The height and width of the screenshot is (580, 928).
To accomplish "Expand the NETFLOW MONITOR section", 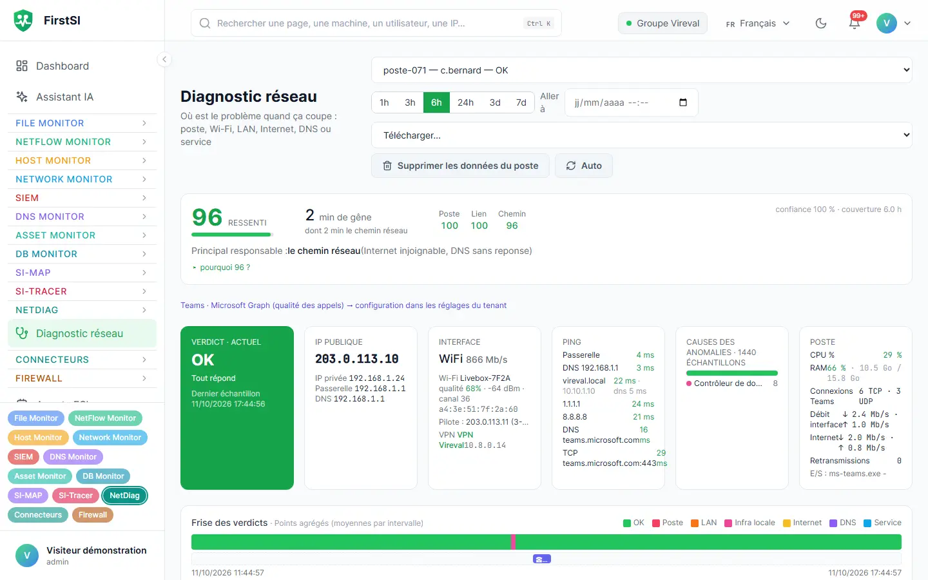I will (x=82, y=142).
